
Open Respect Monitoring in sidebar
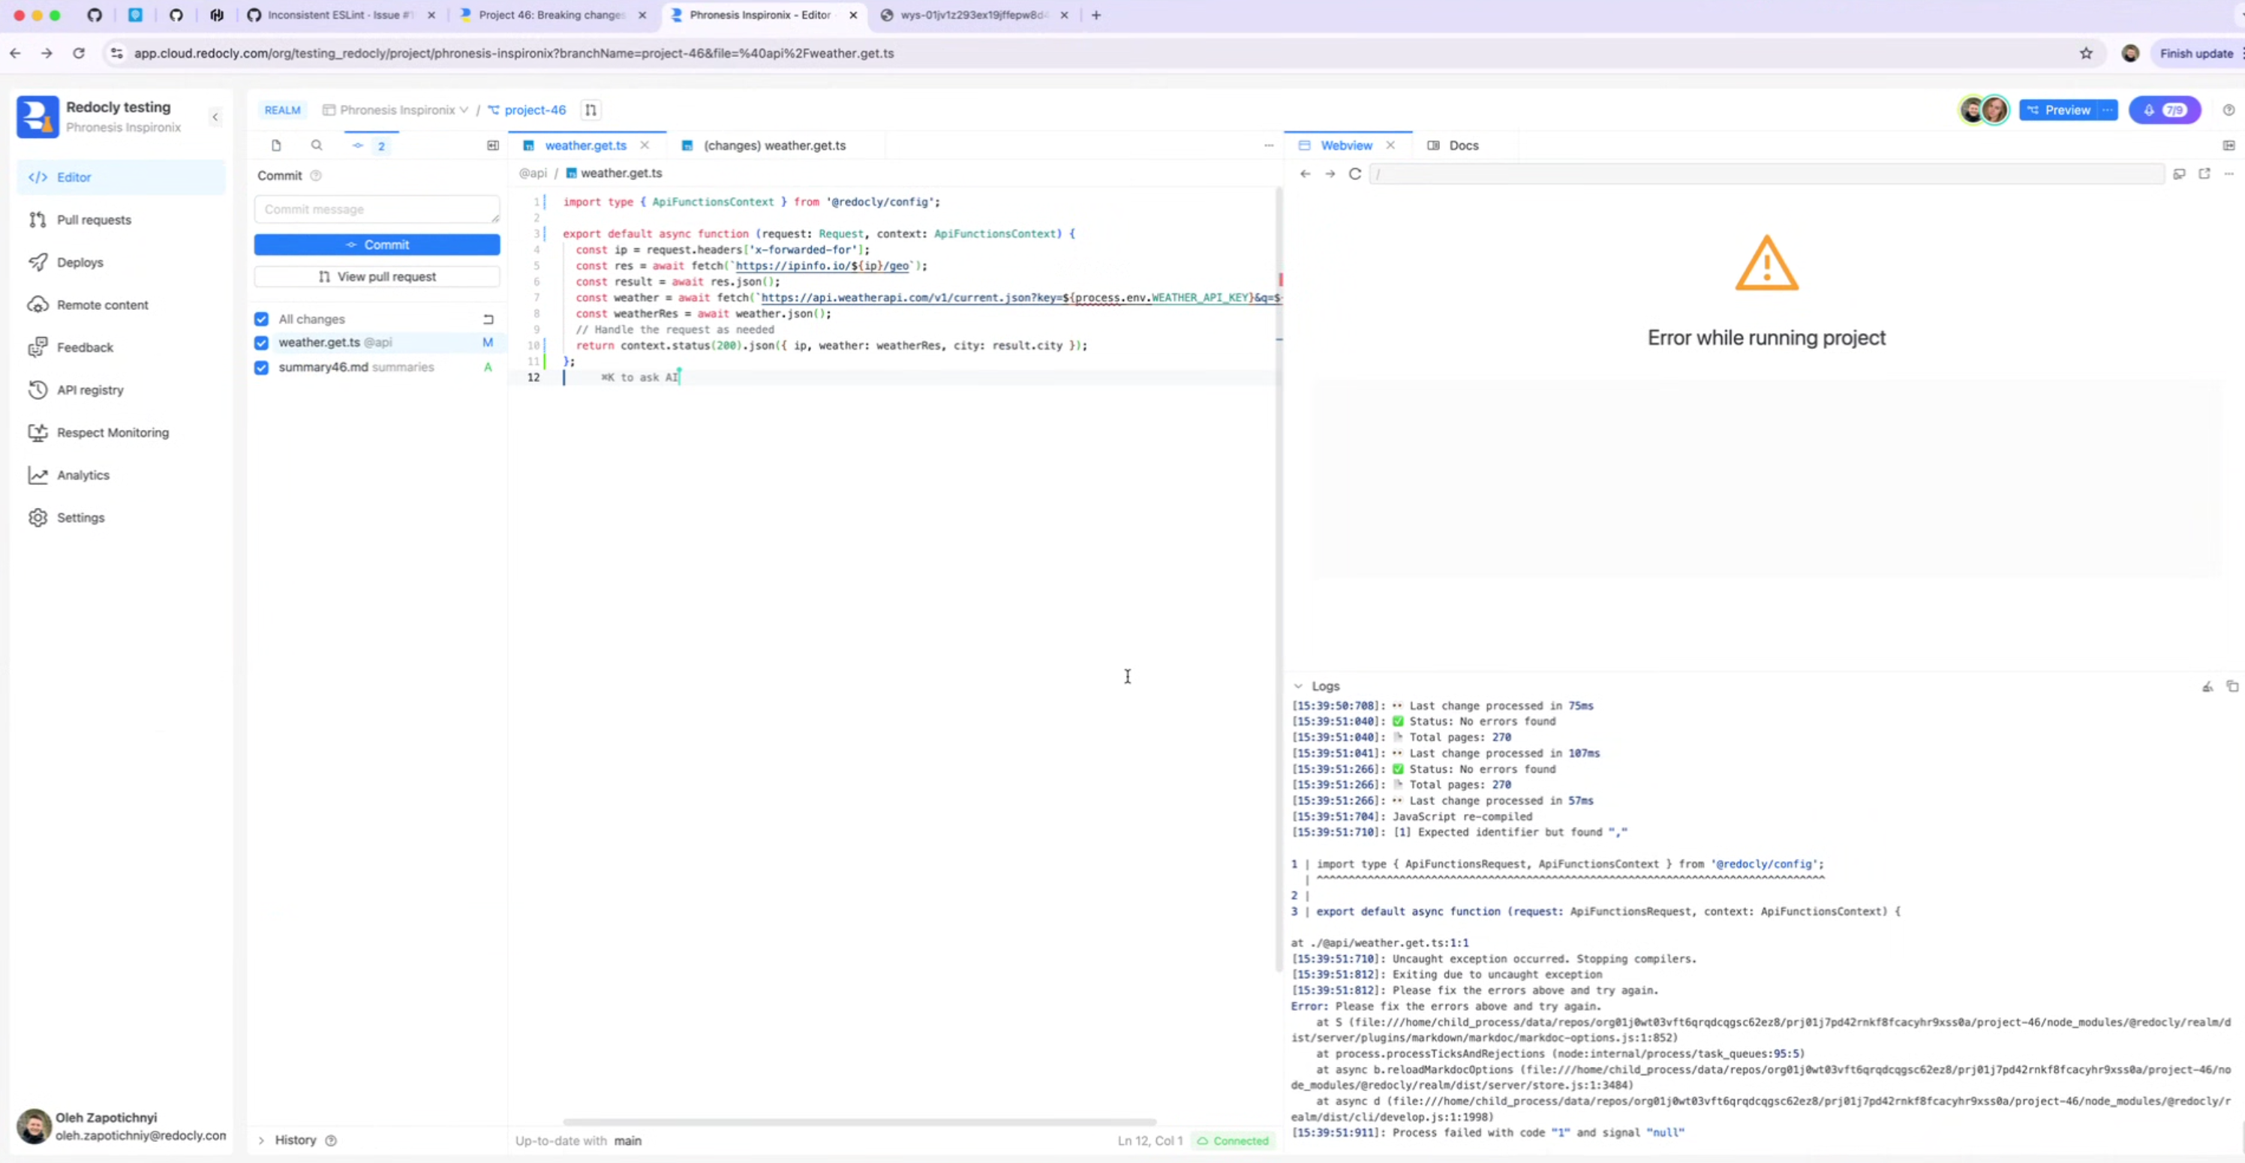click(121, 432)
